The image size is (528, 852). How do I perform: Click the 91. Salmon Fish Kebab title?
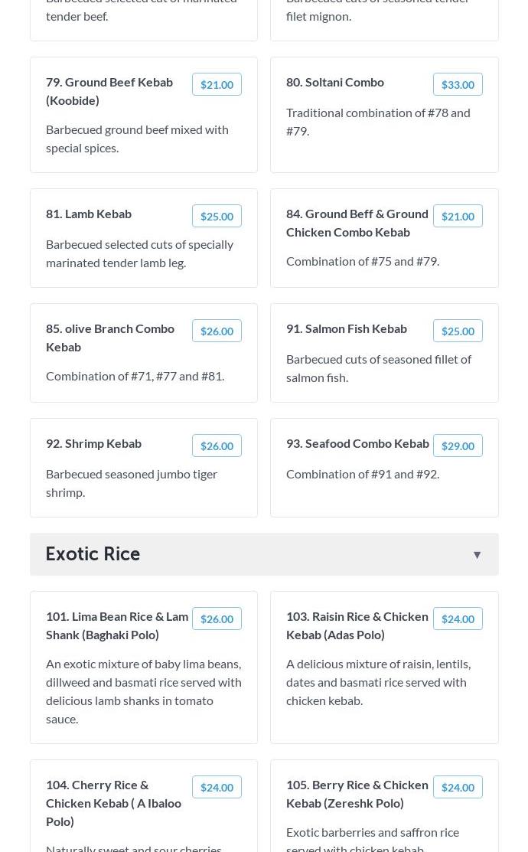[347, 328]
